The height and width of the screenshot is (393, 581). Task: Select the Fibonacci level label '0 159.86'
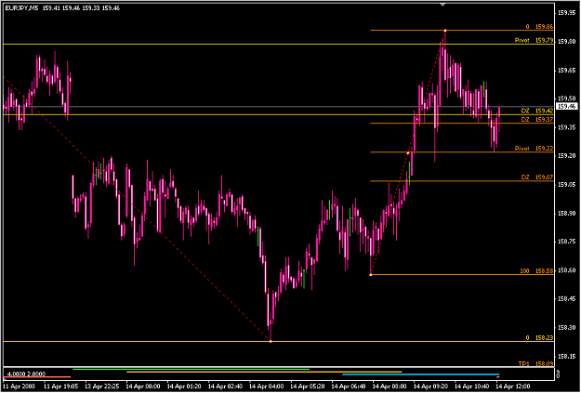[x=539, y=27]
